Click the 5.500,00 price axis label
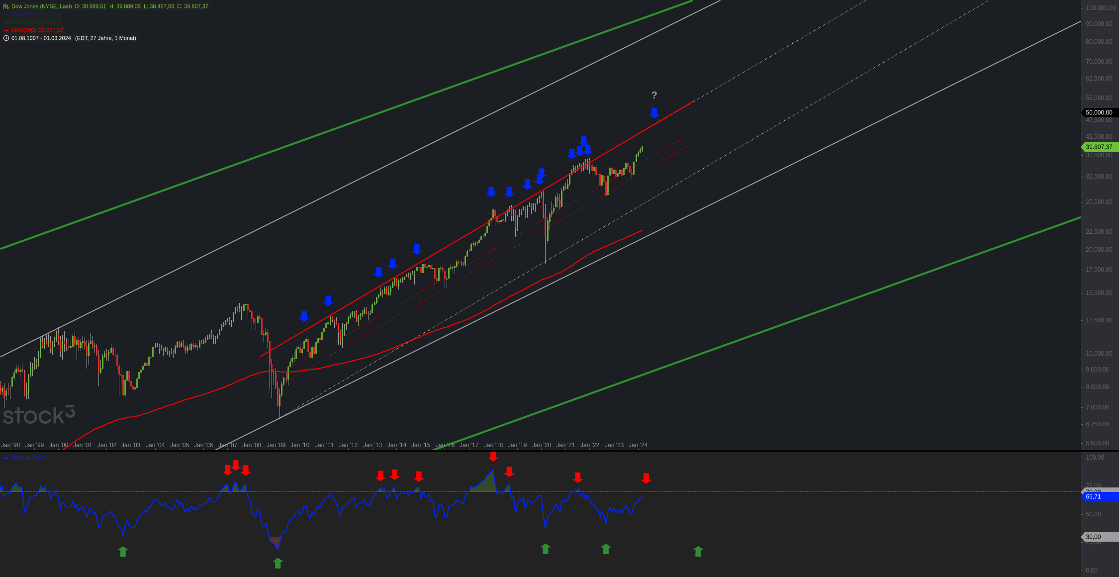Image resolution: width=1119 pixels, height=577 pixels. tap(1098, 443)
